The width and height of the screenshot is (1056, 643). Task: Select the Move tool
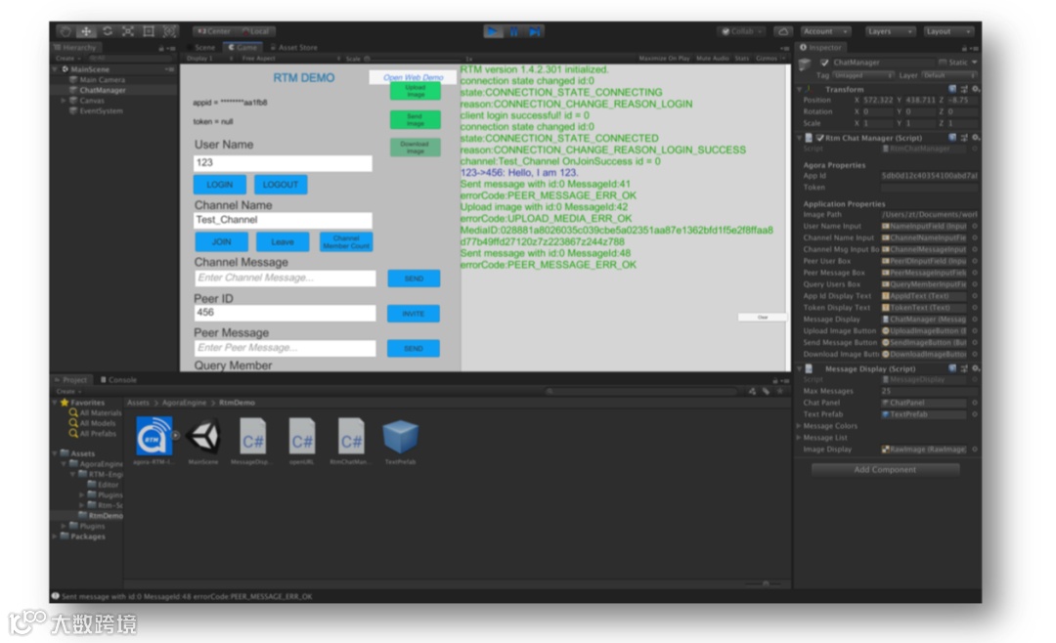click(86, 31)
